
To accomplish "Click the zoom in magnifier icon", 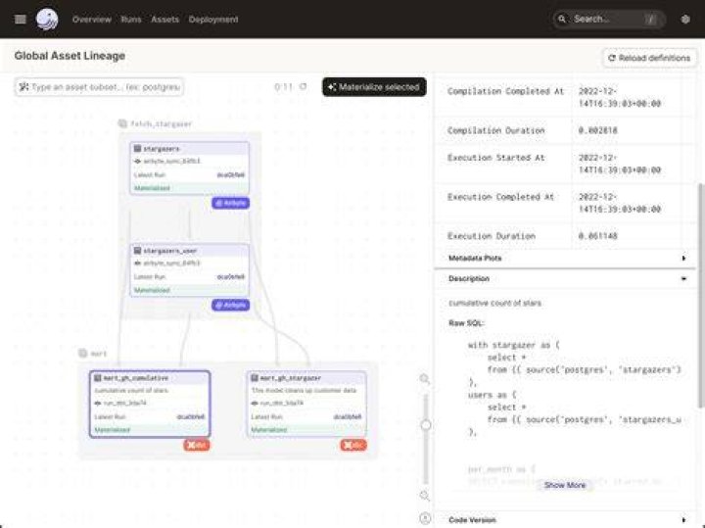I will click(424, 379).
